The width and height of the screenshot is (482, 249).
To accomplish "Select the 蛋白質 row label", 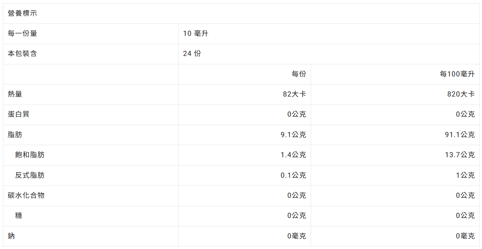I will click(x=19, y=114).
